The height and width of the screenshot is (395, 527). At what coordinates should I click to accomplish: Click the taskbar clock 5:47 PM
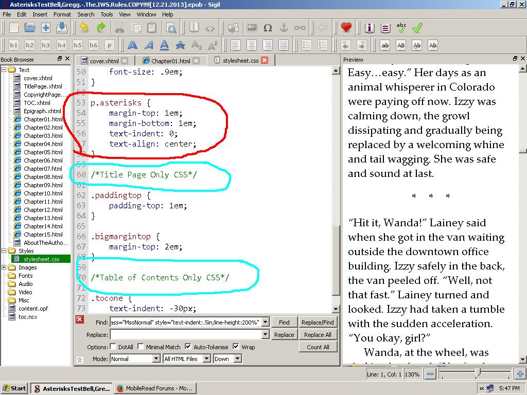click(x=510, y=388)
